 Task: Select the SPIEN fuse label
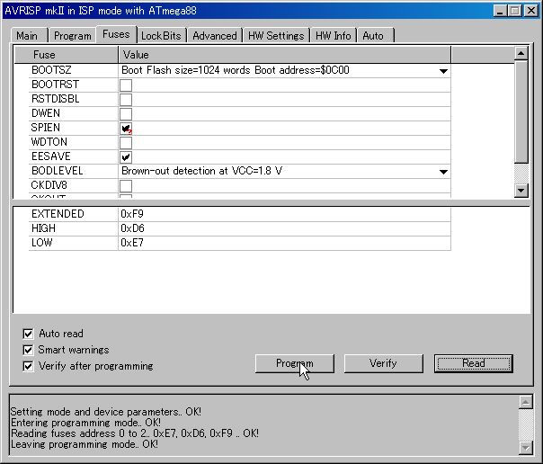pos(45,128)
